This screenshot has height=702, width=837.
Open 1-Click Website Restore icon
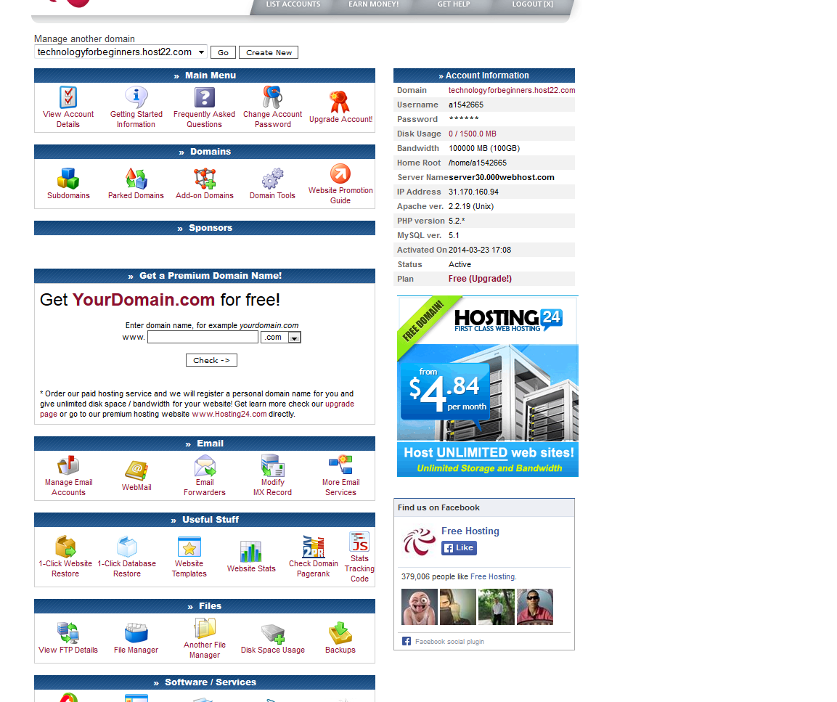(65, 547)
